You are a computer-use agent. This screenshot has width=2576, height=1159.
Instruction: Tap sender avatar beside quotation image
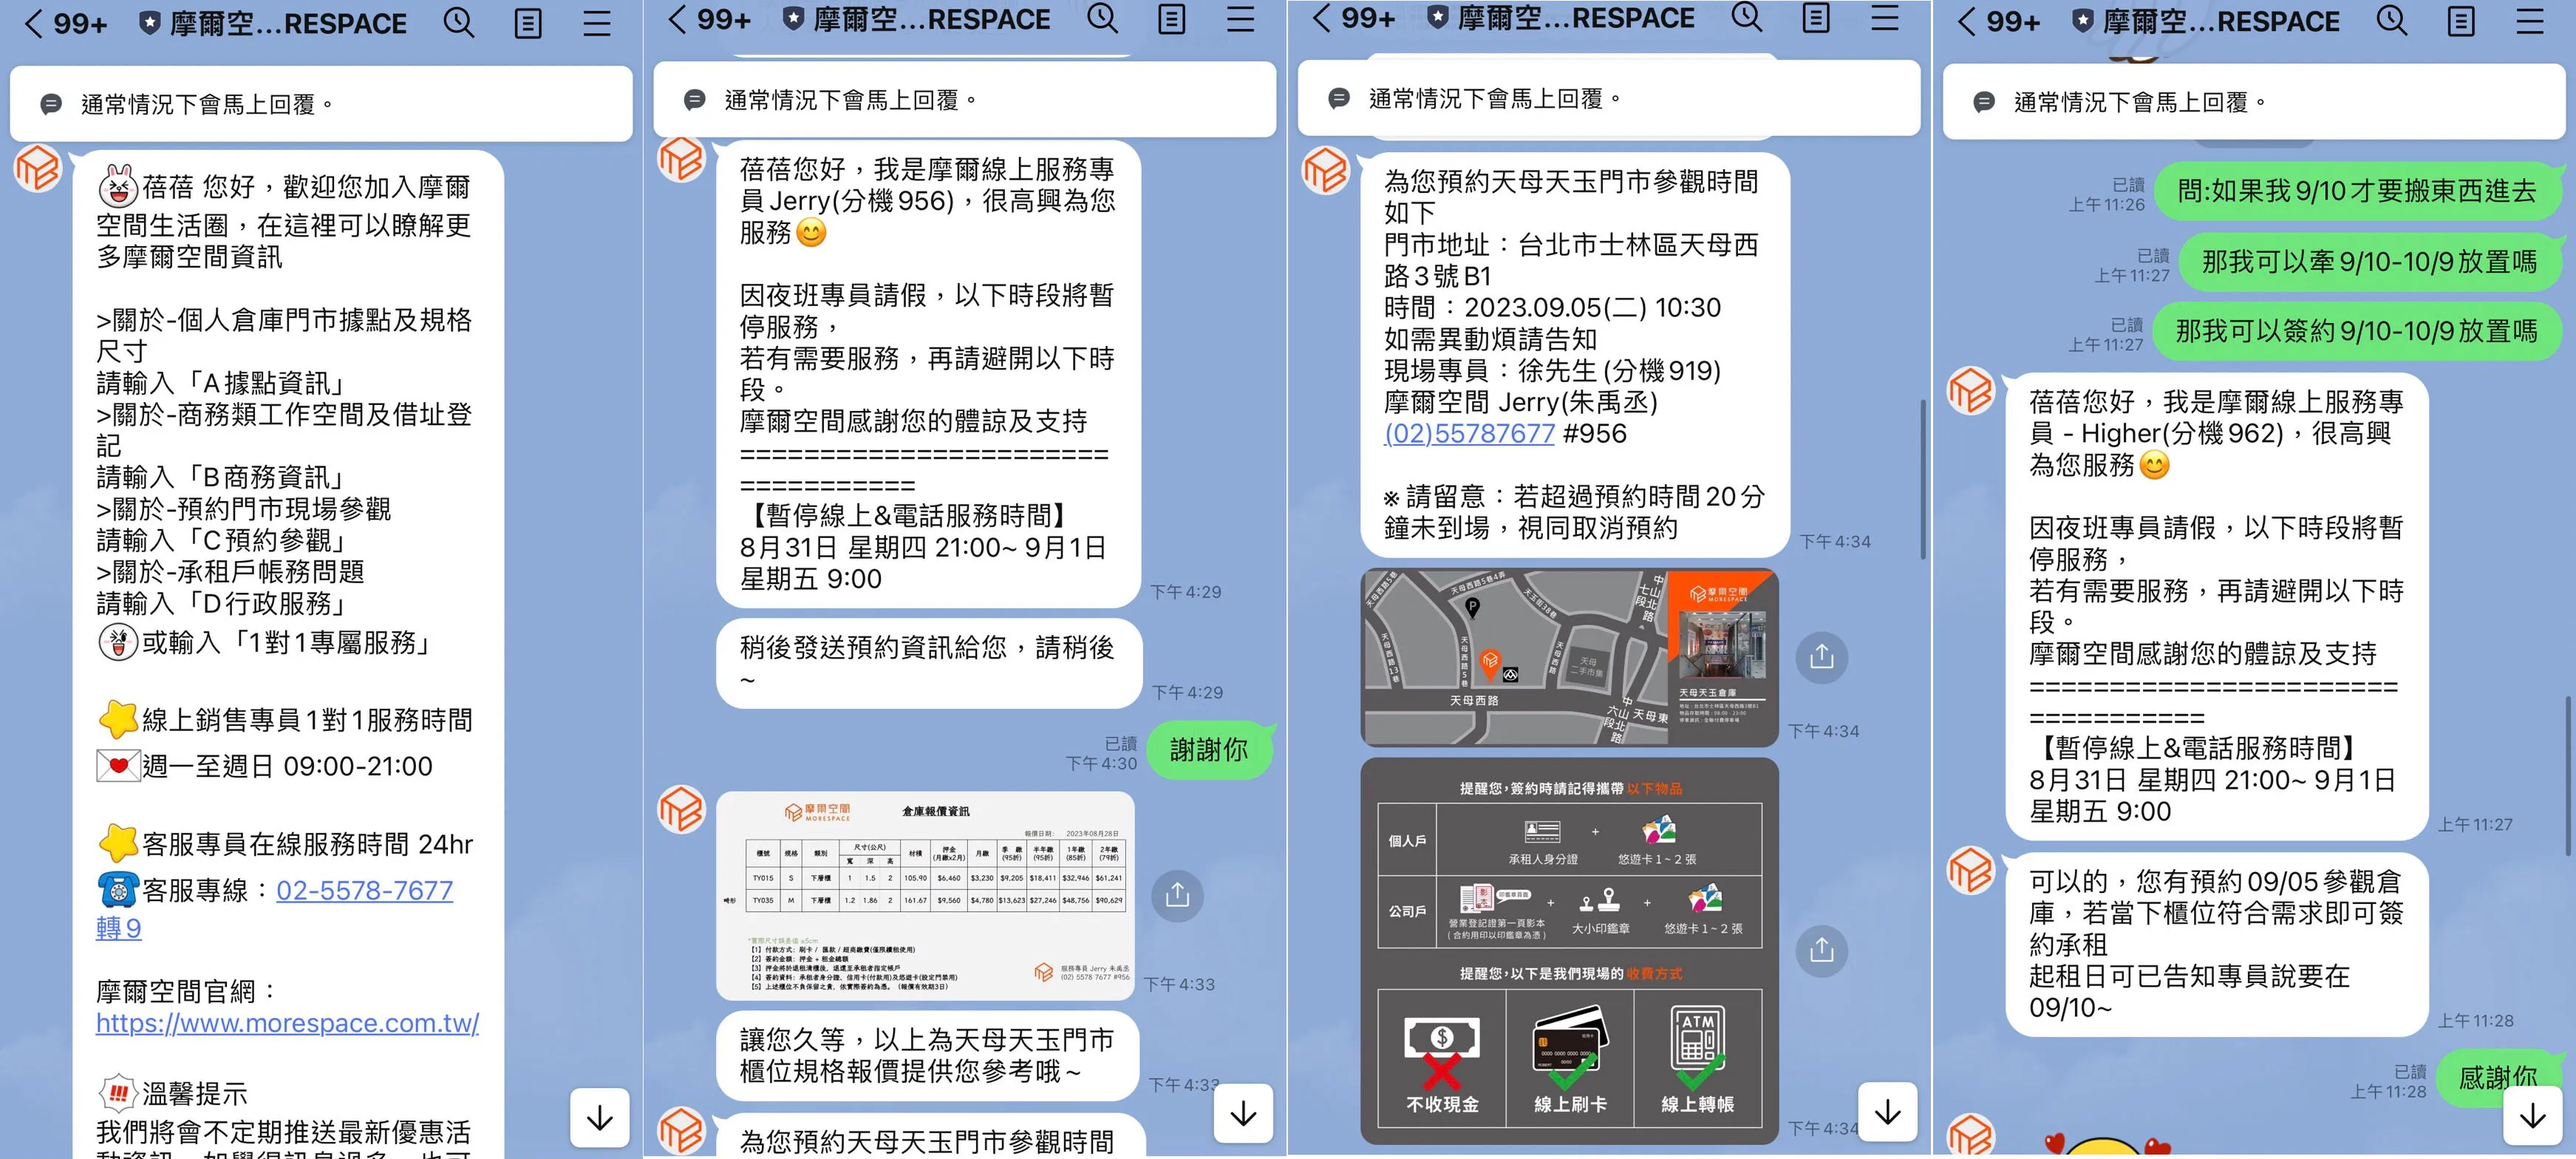tap(682, 809)
